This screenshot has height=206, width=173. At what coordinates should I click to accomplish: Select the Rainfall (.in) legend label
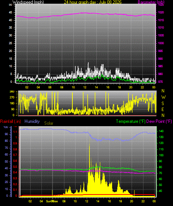(x=10, y=121)
